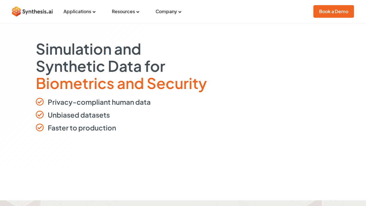The height and width of the screenshot is (206, 366).
Task: Click the Synthesis.ai hexagon logo icon
Action: (16, 11)
